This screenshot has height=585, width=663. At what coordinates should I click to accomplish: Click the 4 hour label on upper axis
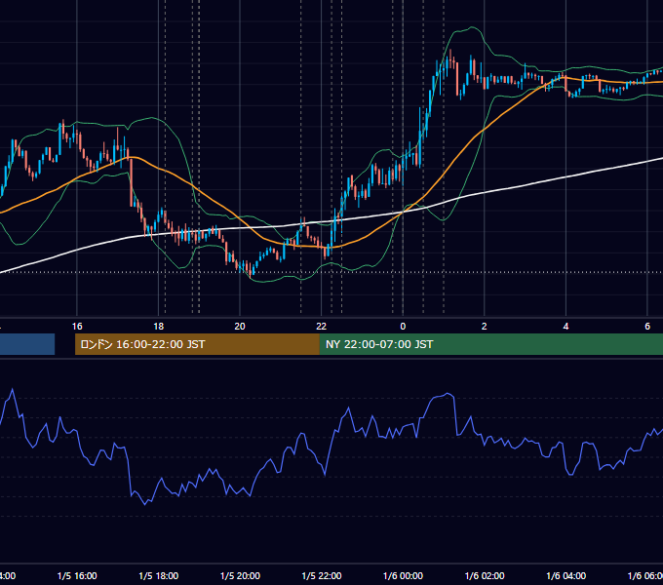click(x=565, y=327)
